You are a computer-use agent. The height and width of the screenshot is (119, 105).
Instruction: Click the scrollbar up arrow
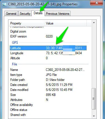tap(94, 23)
